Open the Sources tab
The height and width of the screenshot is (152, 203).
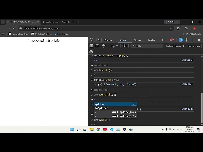pyautogui.click(x=139, y=40)
